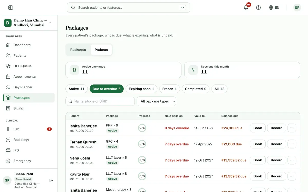Click the OPD Queue stethoscope icon
The height and width of the screenshot is (192, 308).
tap(8, 66)
